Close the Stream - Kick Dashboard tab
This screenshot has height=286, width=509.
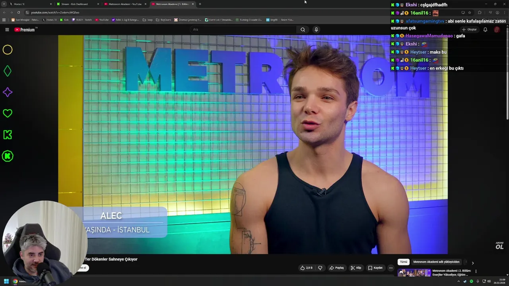click(98, 4)
